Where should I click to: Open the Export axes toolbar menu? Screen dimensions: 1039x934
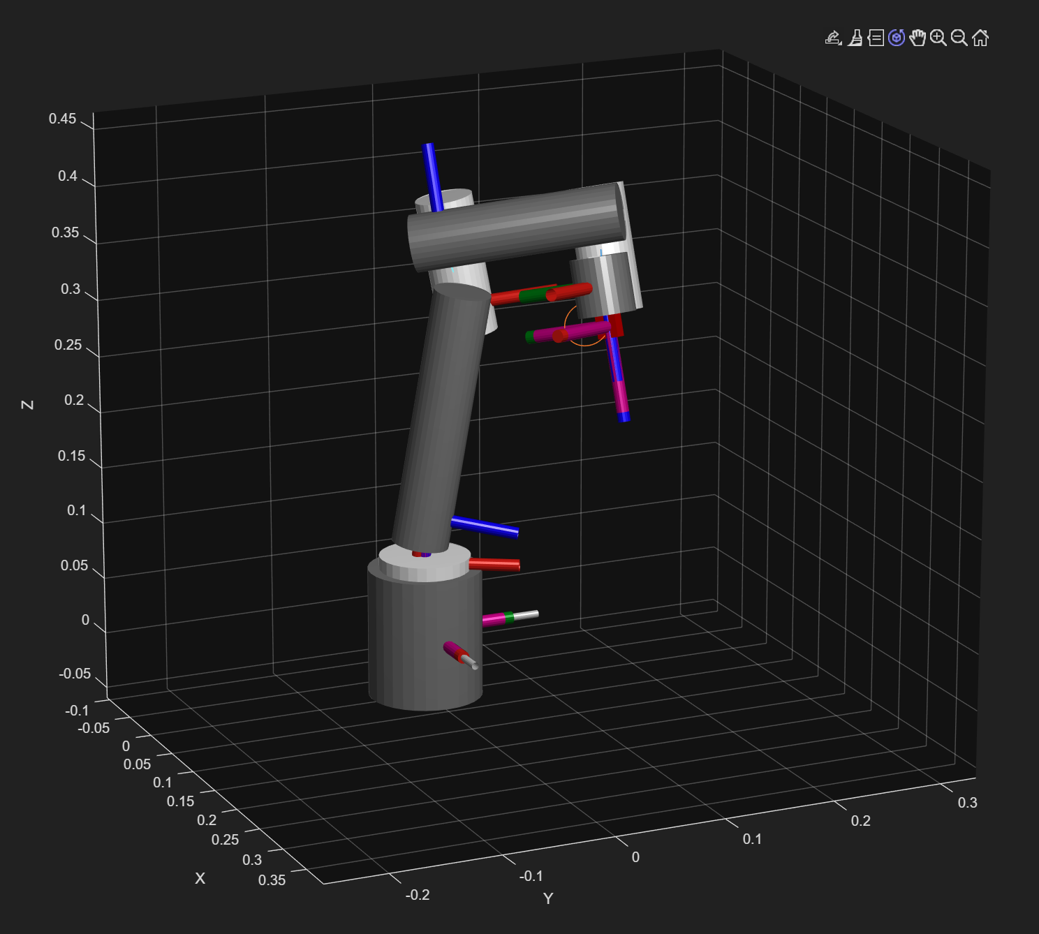833,38
